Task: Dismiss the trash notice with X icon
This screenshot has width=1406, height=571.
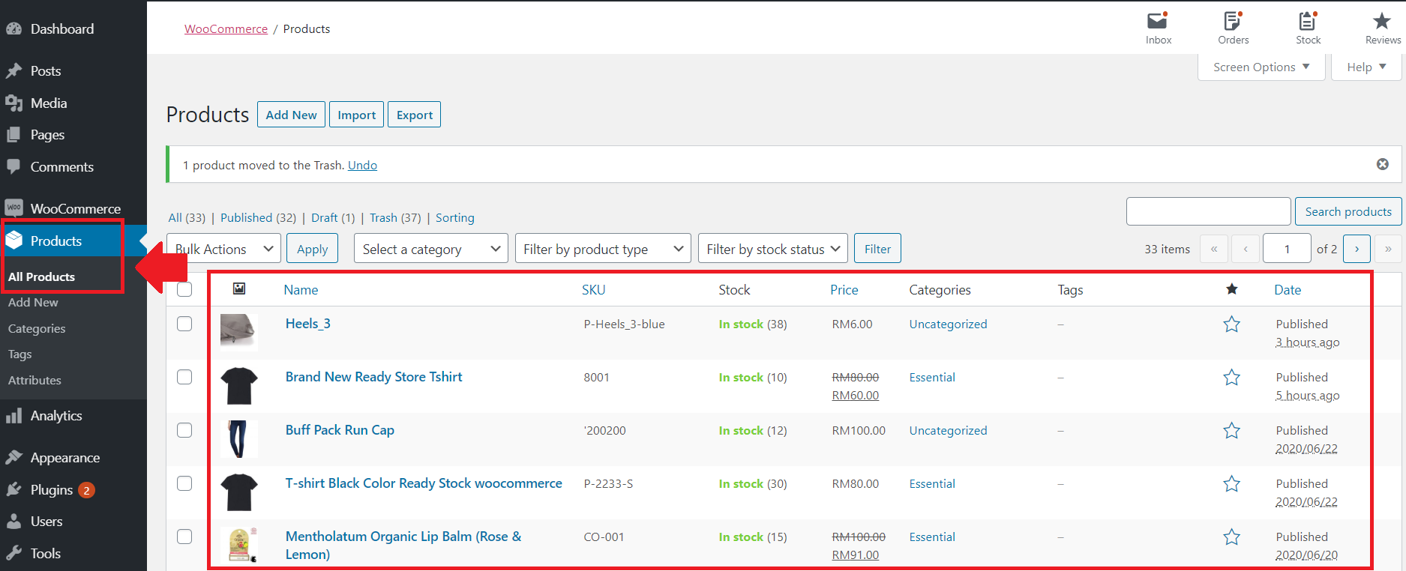Action: (1383, 164)
